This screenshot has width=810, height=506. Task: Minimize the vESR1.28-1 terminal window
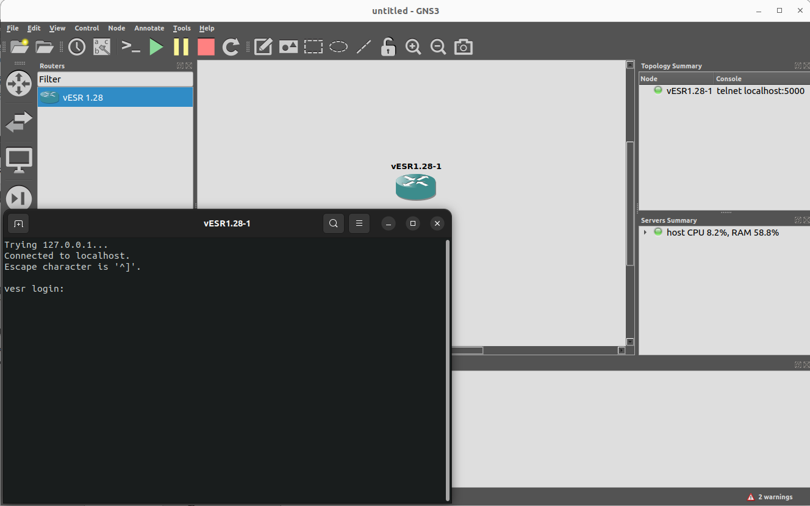[389, 223]
